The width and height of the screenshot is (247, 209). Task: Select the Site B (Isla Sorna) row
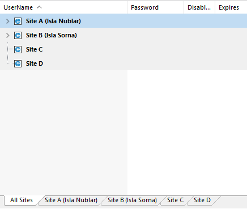click(123, 35)
